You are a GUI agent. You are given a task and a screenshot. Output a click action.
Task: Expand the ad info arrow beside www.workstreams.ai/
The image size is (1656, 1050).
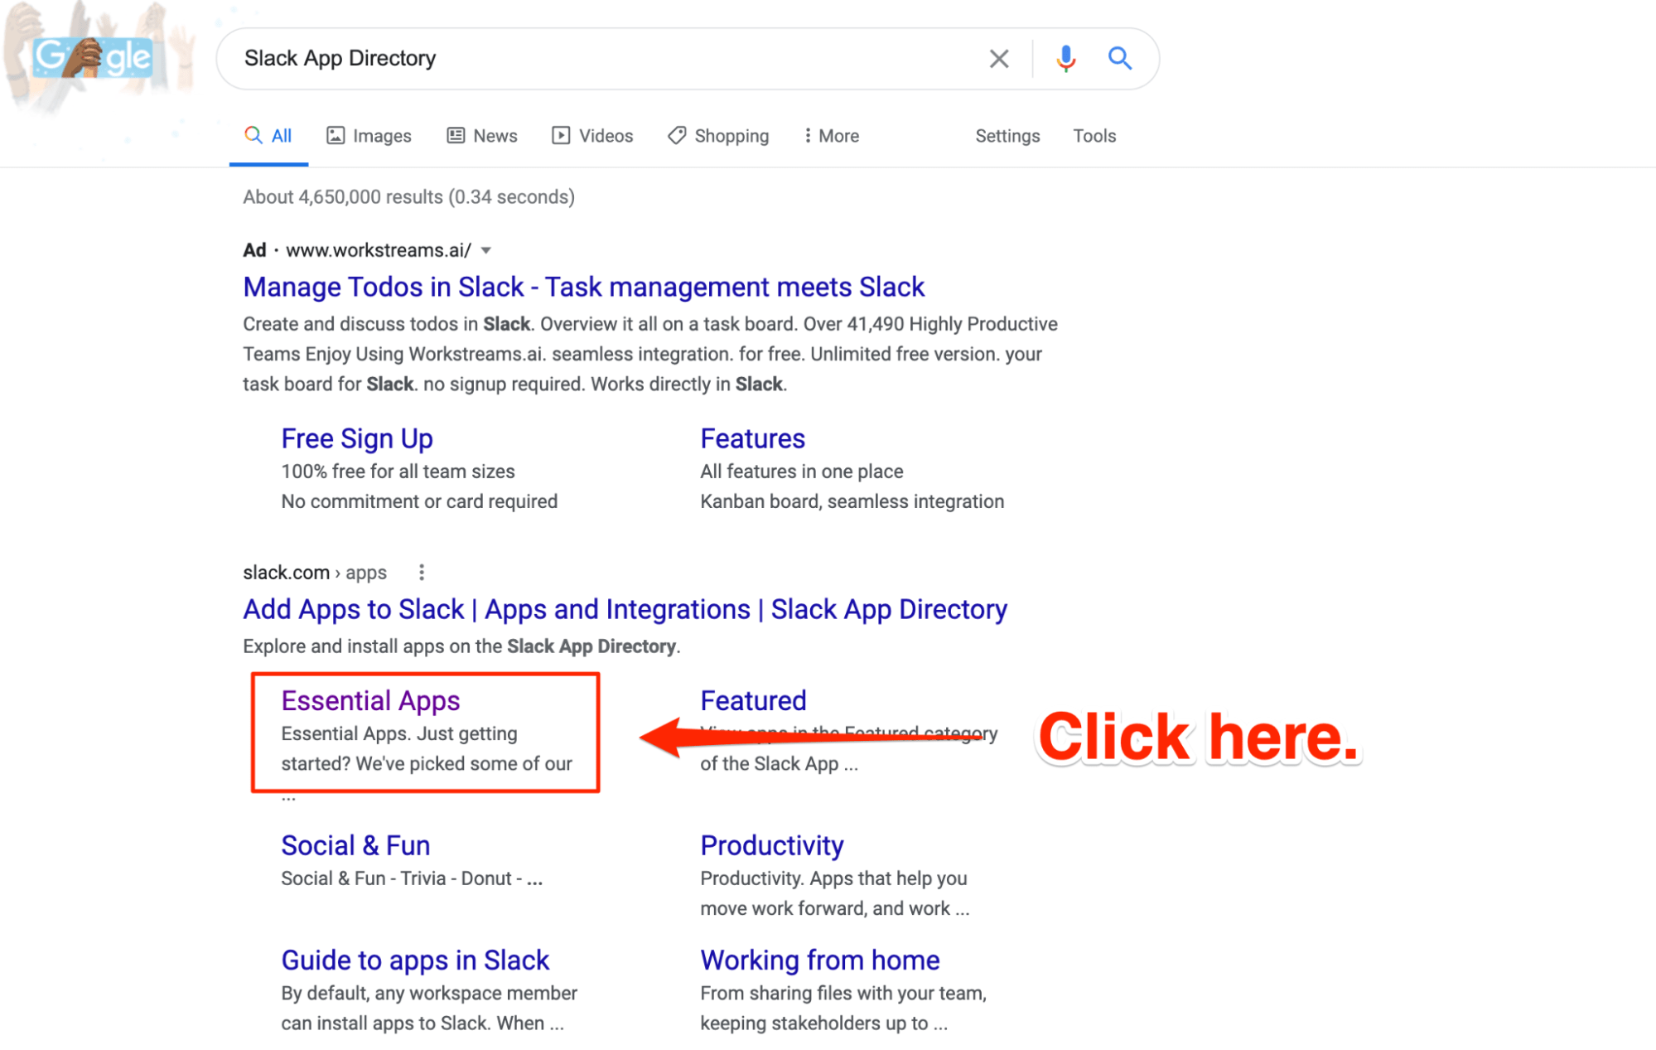point(486,250)
